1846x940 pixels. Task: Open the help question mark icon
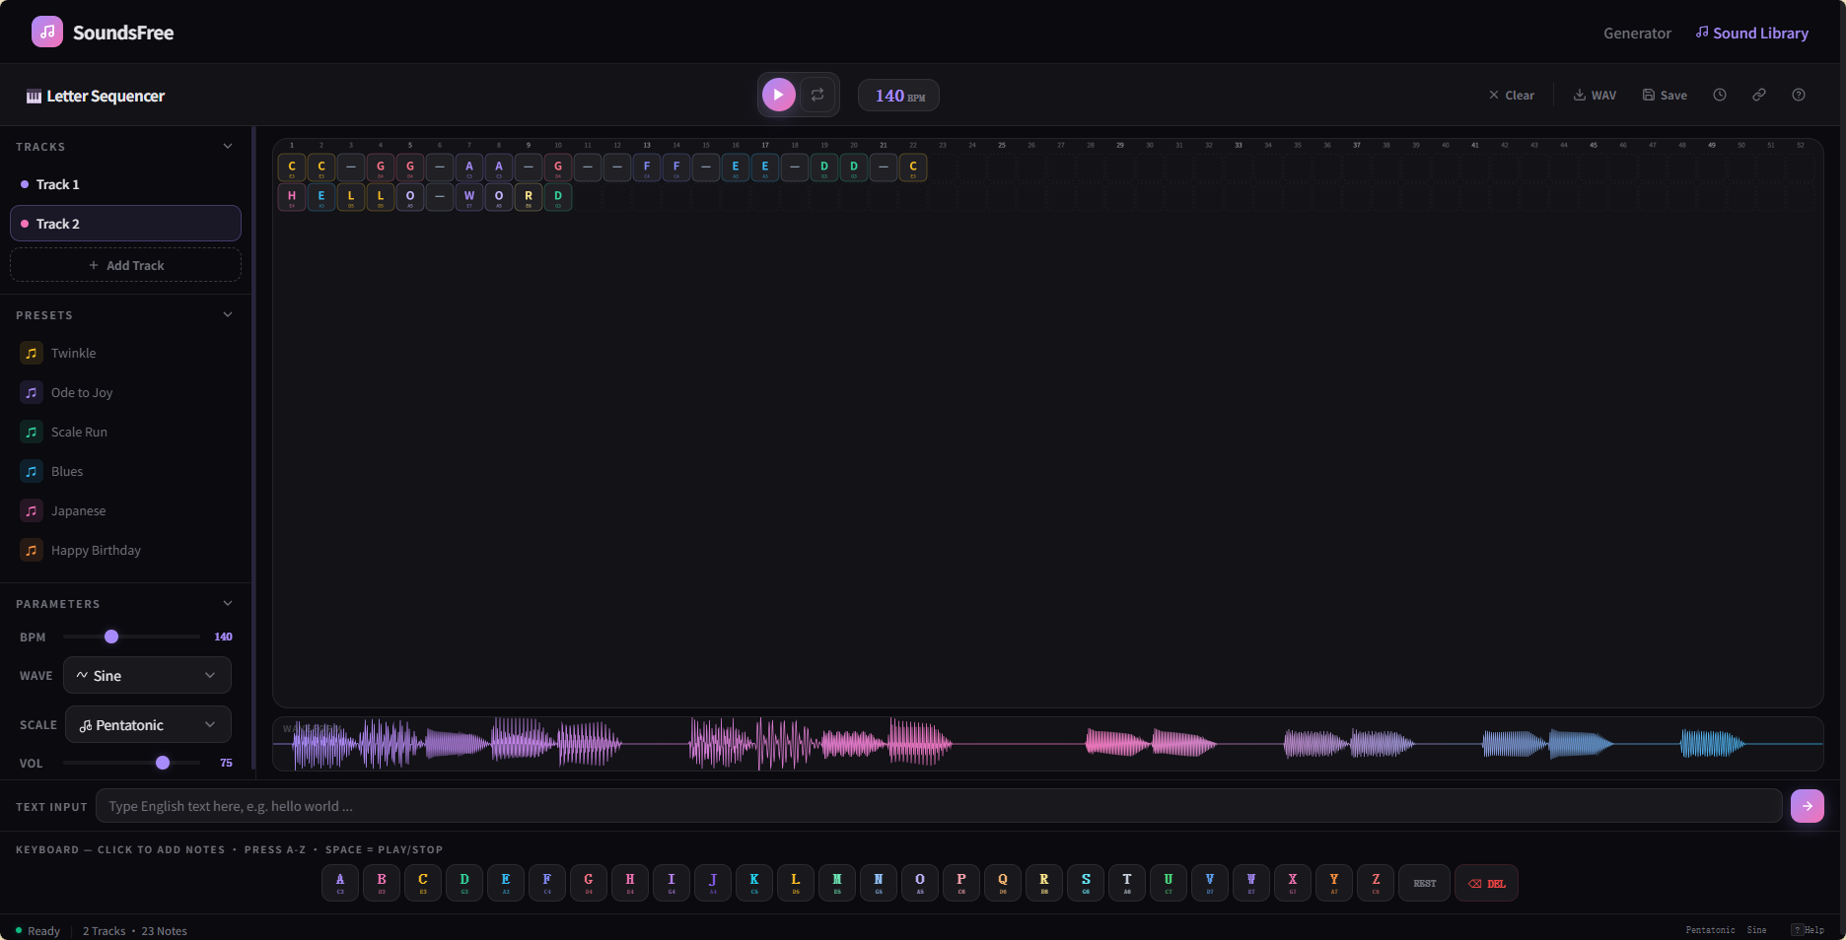[1799, 95]
